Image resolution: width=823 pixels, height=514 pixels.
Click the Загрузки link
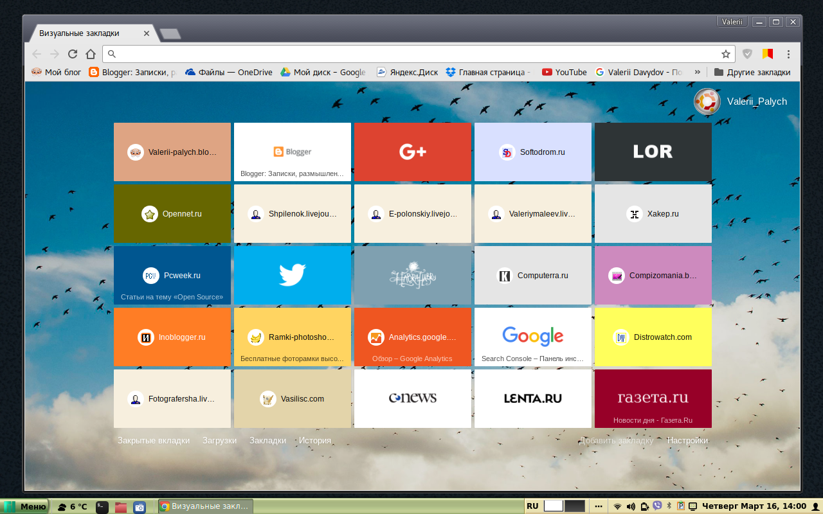(220, 441)
